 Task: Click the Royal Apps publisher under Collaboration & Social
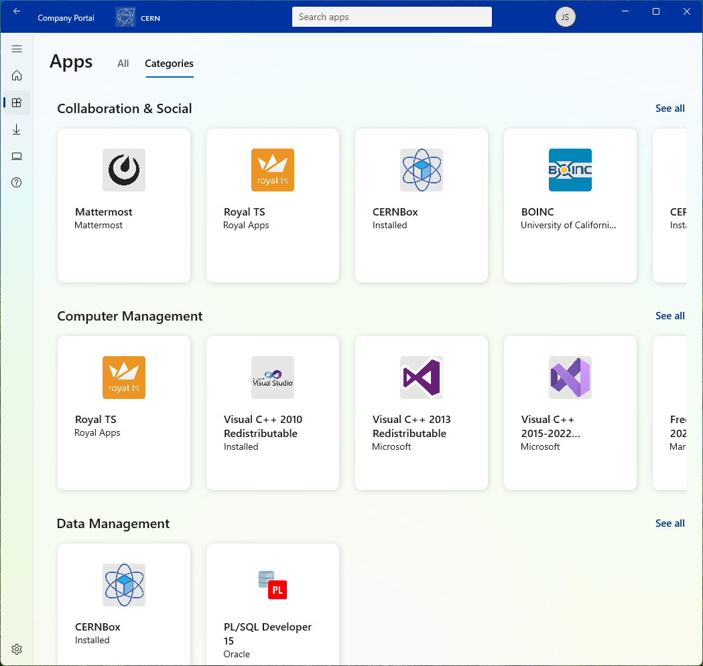click(x=246, y=226)
